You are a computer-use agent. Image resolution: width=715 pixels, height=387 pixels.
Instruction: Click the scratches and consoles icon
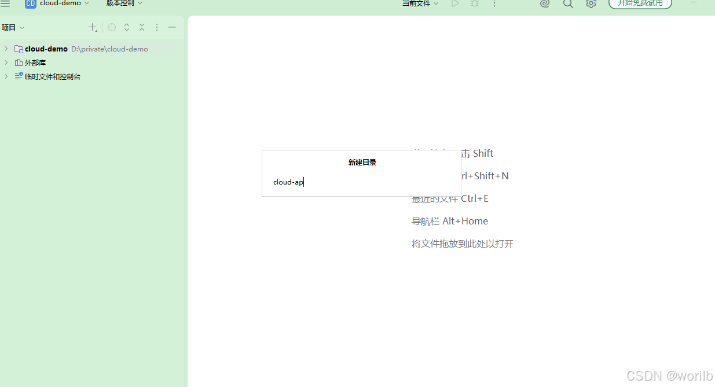point(19,76)
